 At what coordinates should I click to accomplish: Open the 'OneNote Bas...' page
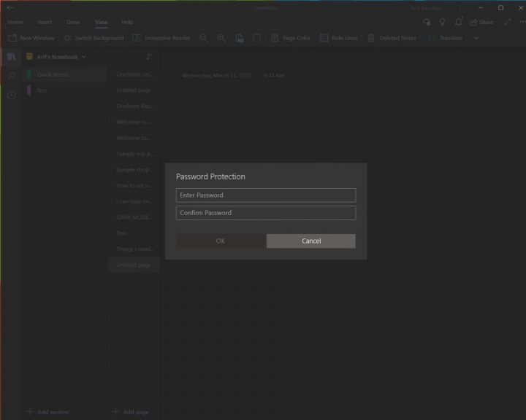[x=134, y=106]
